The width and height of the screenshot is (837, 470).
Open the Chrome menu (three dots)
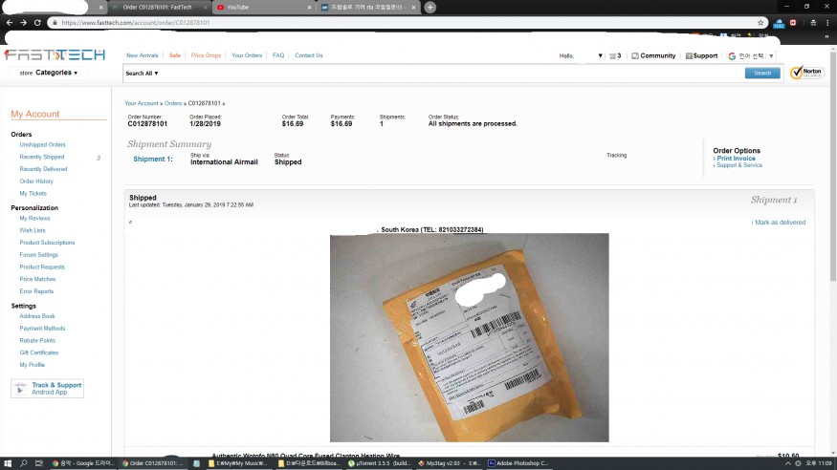(x=828, y=22)
